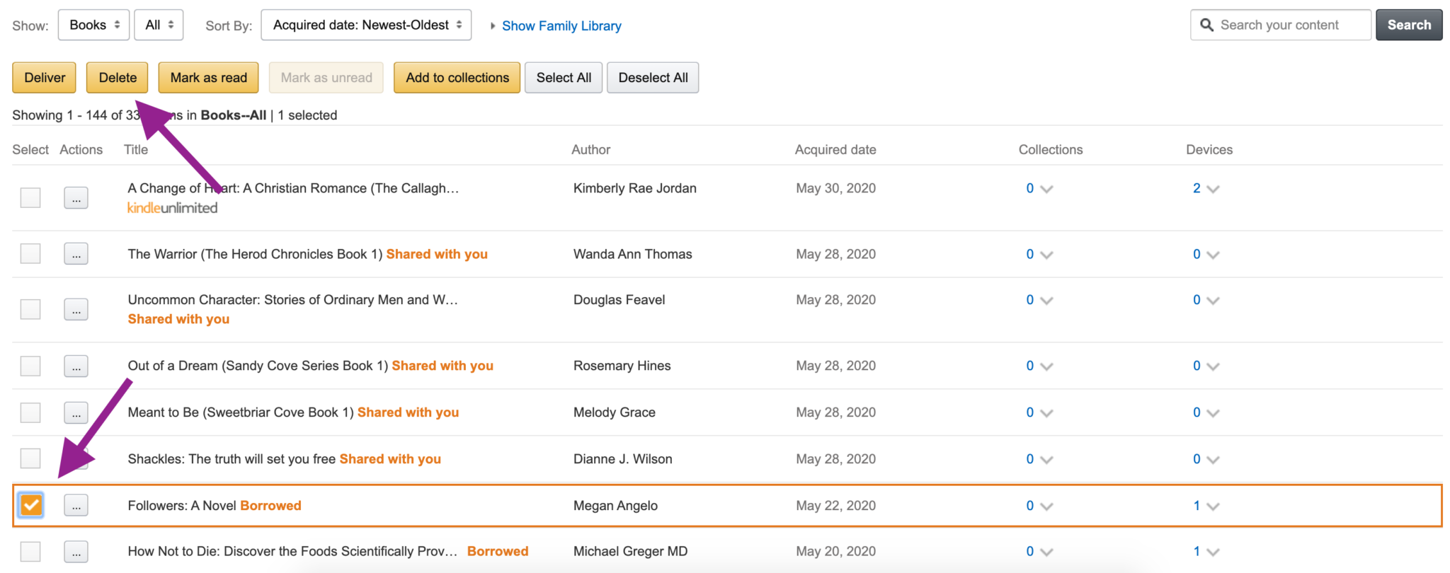Click the Devices column header
Screen dimensions: 1450x573
coord(1209,150)
